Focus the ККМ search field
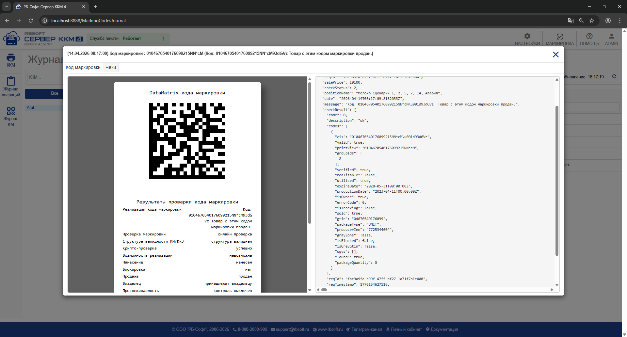 tap(45, 77)
